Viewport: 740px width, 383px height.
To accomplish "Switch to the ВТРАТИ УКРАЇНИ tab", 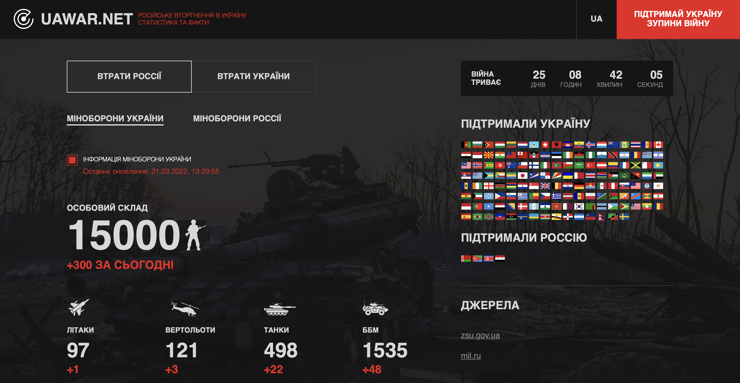I will (253, 76).
